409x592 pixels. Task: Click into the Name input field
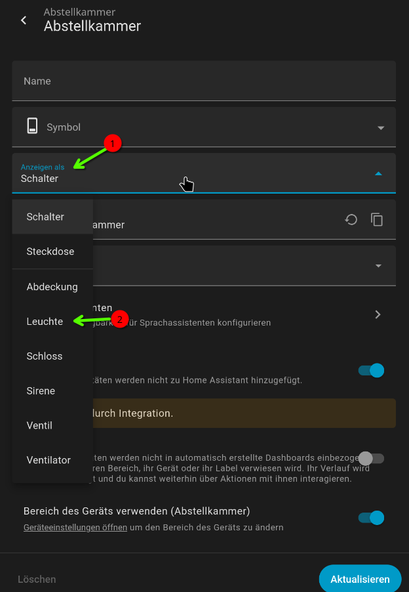[x=204, y=81]
